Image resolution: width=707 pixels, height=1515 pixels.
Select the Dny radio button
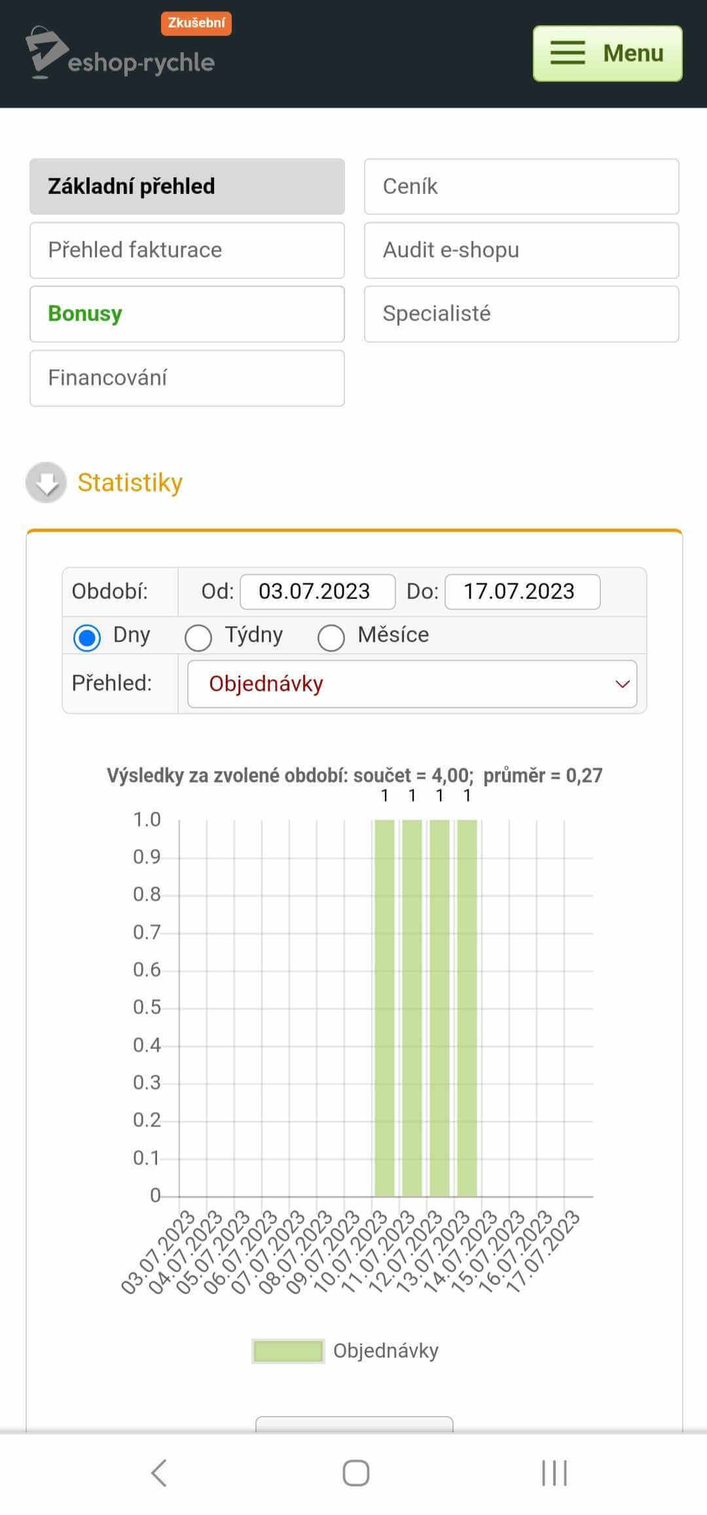87,637
